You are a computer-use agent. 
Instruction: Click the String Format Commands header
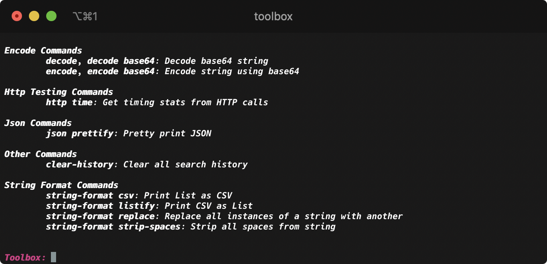point(61,185)
